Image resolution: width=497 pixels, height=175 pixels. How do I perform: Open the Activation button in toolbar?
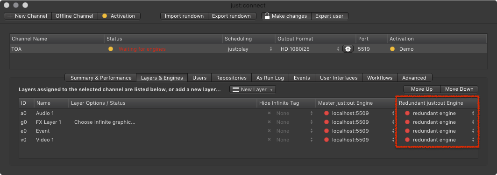119,16
